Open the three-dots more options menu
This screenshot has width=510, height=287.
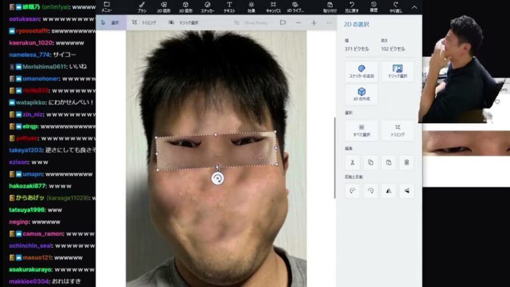(x=329, y=23)
